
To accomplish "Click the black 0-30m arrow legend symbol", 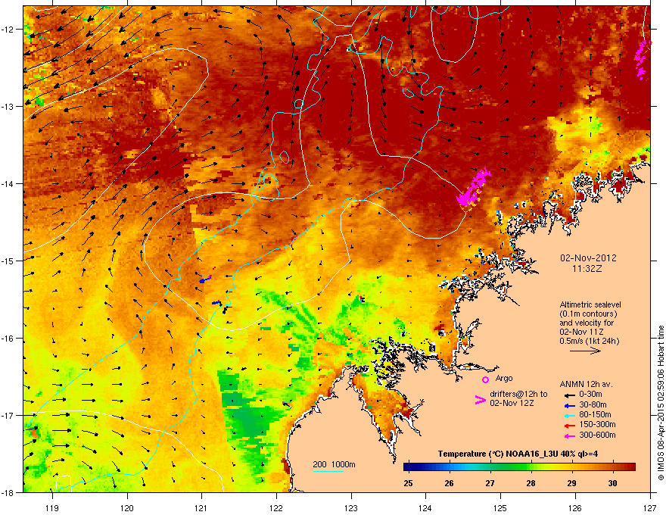I will tap(570, 395).
